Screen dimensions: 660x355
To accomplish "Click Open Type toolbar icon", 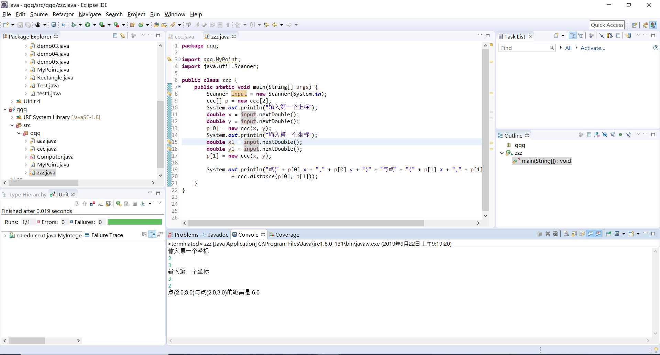I will [156, 25].
